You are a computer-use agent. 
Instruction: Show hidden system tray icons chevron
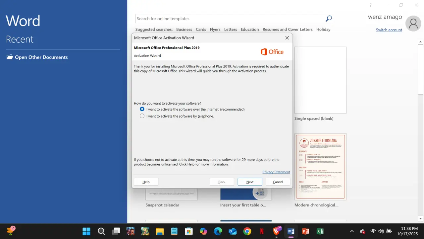point(352,231)
